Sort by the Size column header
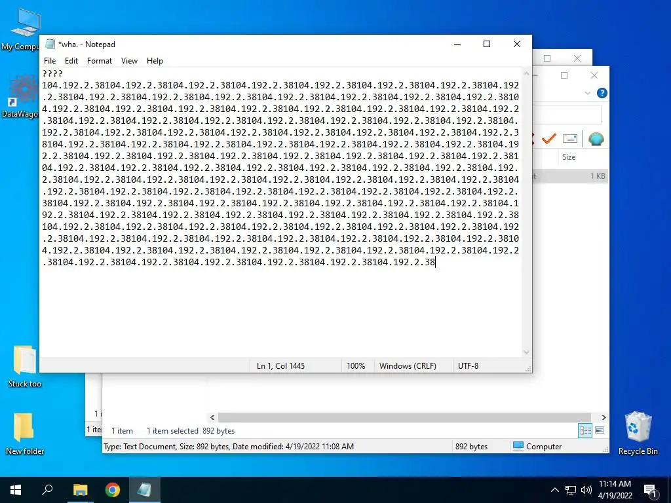The image size is (671, 503). pyautogui.click(x=569, y=157)
